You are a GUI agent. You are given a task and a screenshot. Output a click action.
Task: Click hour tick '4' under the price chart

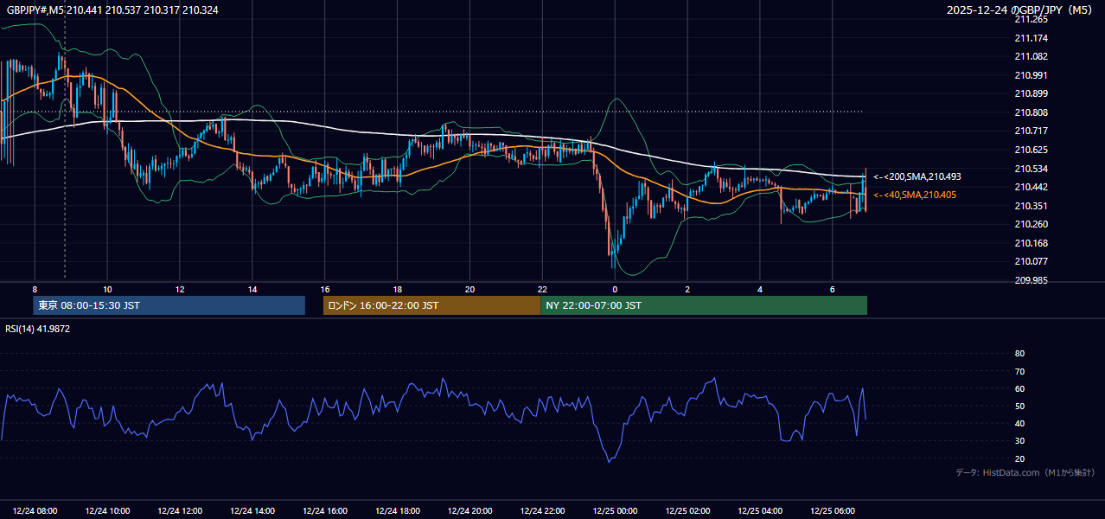coord(760,289)
